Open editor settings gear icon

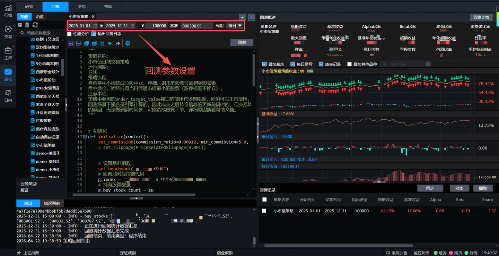[x=128, y=43]
